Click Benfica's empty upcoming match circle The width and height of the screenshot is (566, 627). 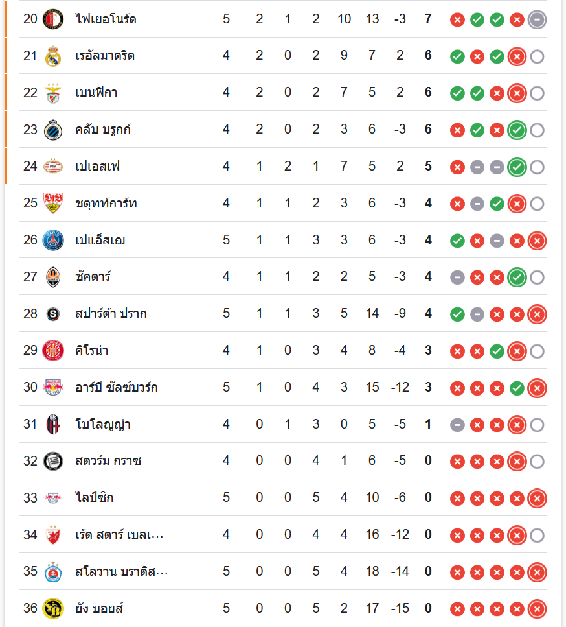537,93
